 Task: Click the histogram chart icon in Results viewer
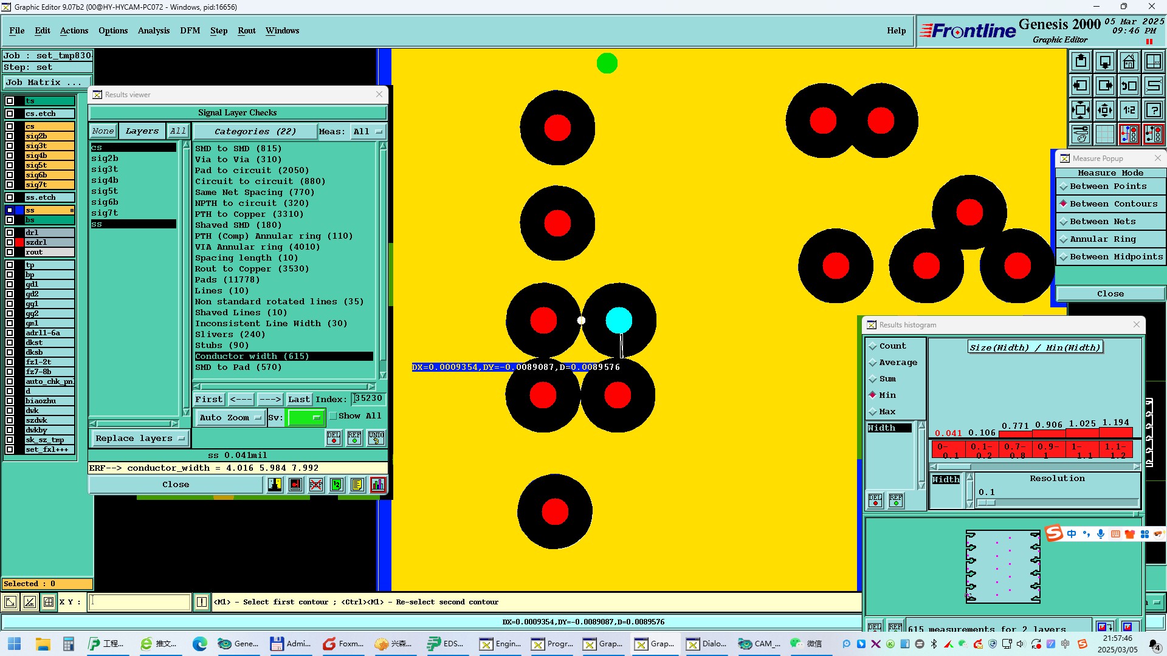378,485
